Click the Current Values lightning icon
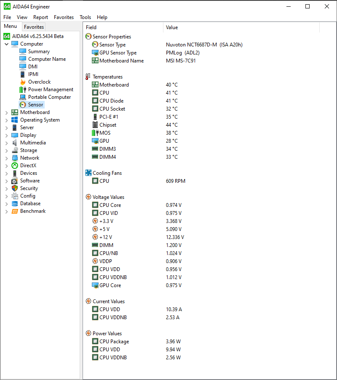The width and height of the screenshot is (337, 380). [x=88, y=301]
